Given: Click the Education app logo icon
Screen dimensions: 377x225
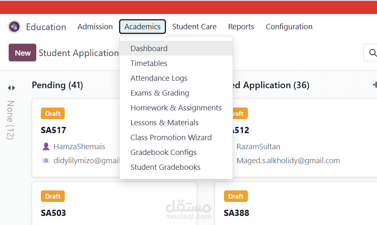Looking at the screenshot, I should point(14,27).
